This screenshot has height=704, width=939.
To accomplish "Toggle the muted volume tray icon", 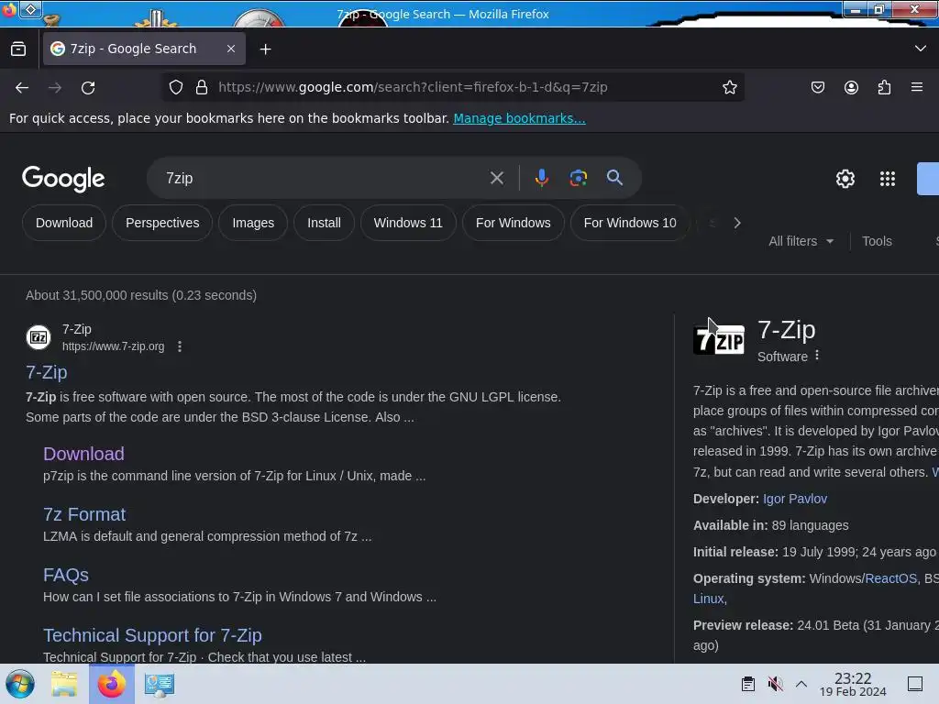I will 775,684.
